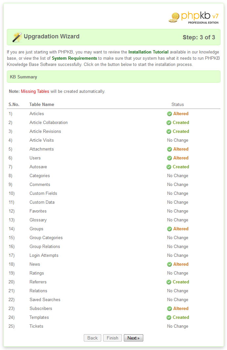The height and width of the screenshot is (350, 227).
Task: Click check icon for Article Collaboration
Action: coord(169,123)
